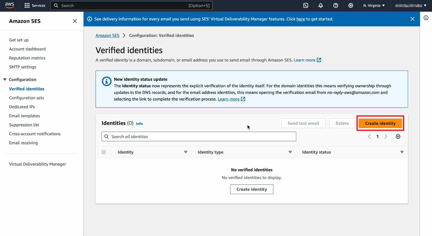Viewport: 432px width, 236px height.
Task: Click the help question mark icon
Action: pos(336,5)
